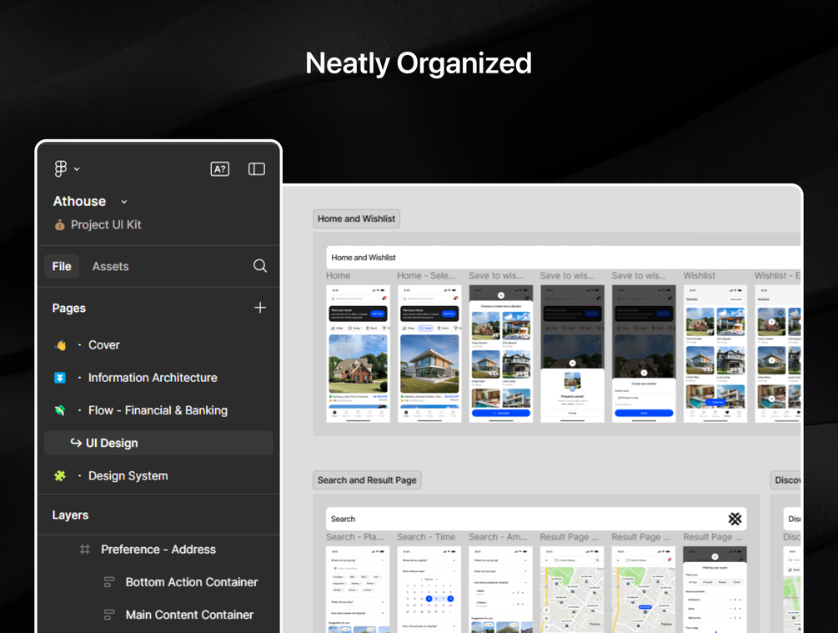
Task: Open the Project UI Kit link
Action: 106,225
